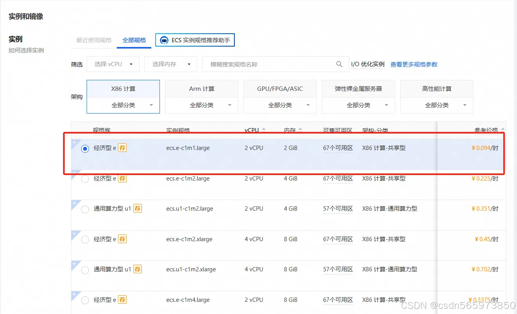Select the ecs.e-c1m4.large instance radio button
Screen dimensions: 517x314
(85, 300)
